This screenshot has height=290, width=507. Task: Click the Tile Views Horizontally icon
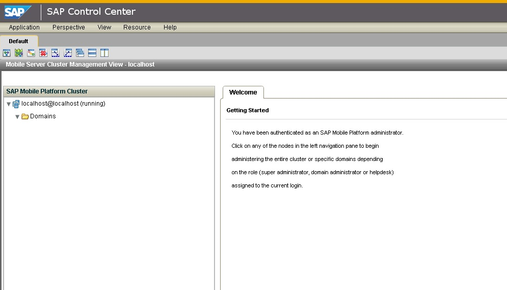click(x=92, y=53)
